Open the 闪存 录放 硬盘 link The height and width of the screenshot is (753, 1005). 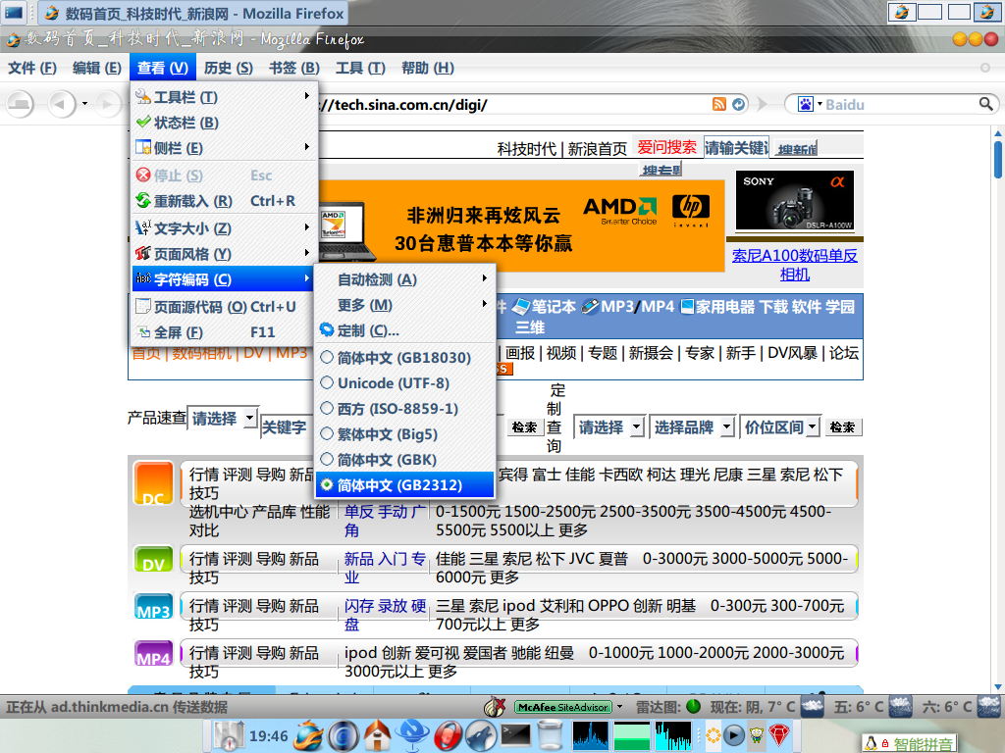(x=385, y=615)
